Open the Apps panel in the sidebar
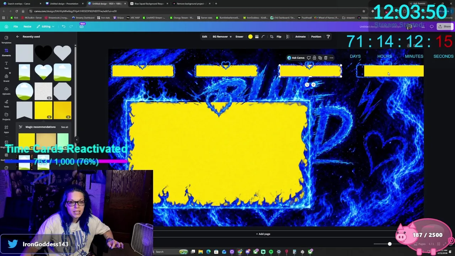This screenshot has width=455, height=256. [x=6, y=129]
